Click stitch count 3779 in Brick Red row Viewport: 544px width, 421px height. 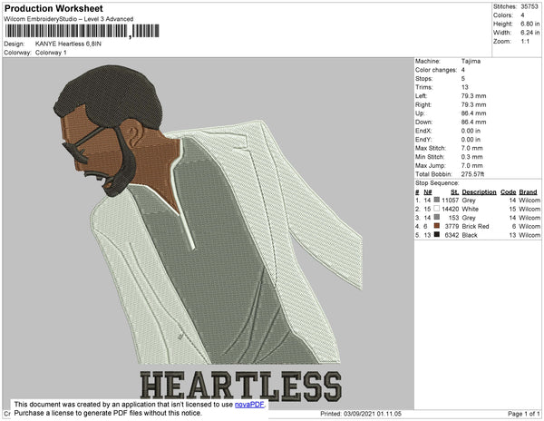(452, 226)
